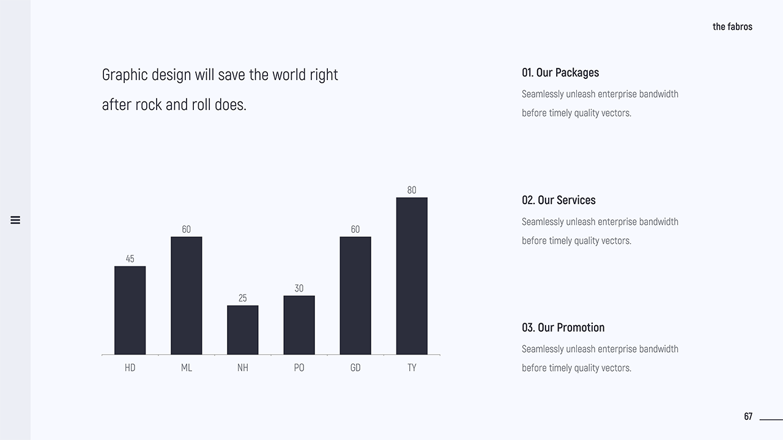Click the PO bar showing 30
Image resolution: width=783 pixels, height=440 pixels.
[299, 325]
